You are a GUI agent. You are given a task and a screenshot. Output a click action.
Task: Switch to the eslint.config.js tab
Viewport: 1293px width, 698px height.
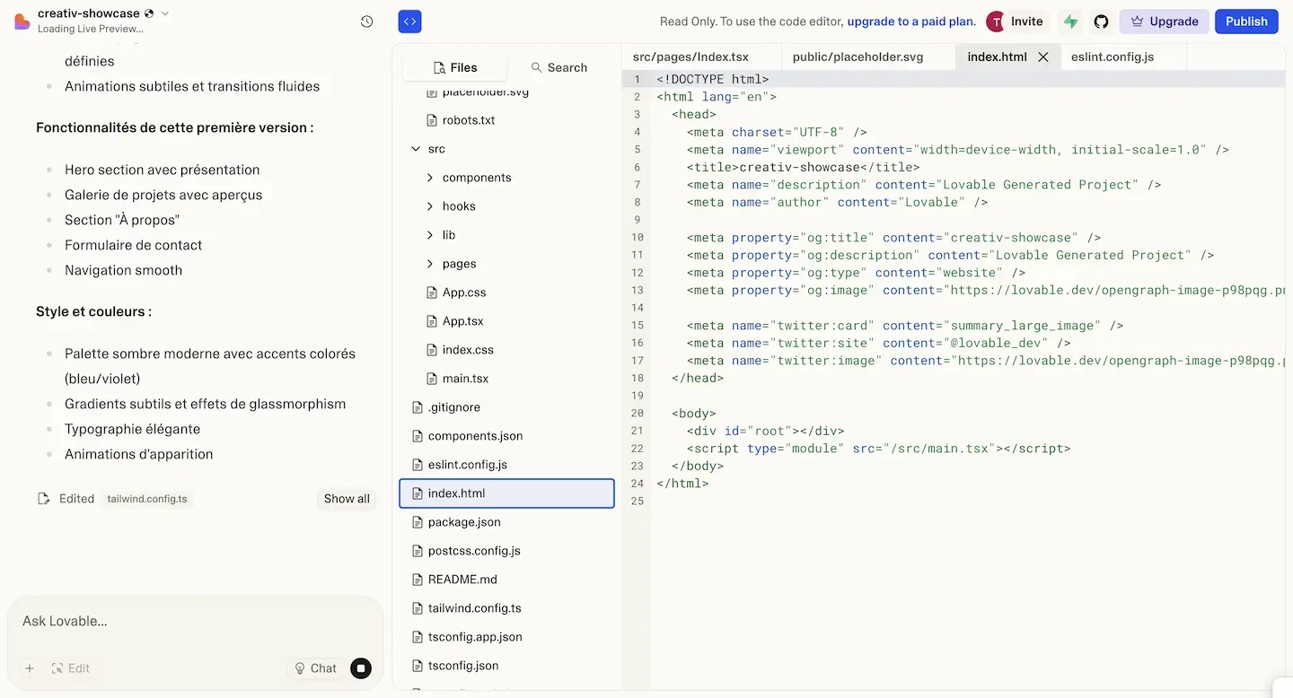pos(1113,57)
